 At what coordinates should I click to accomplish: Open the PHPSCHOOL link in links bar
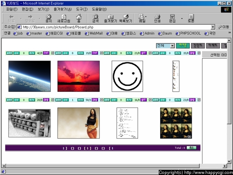(188, 33)
